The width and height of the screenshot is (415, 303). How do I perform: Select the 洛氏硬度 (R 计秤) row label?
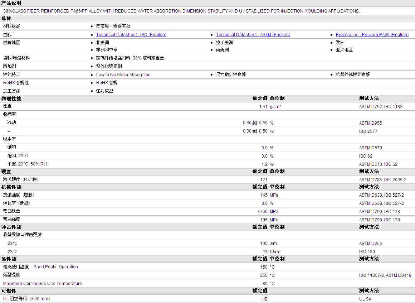click(x=21, y=179)
